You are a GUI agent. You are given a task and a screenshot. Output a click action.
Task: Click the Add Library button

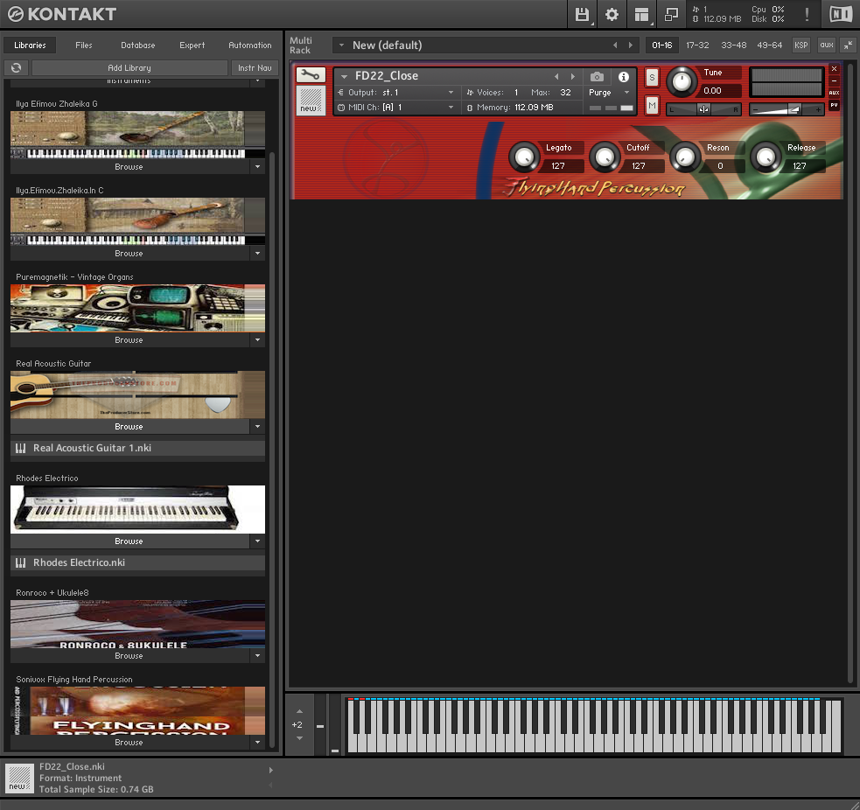click(129, 67)
